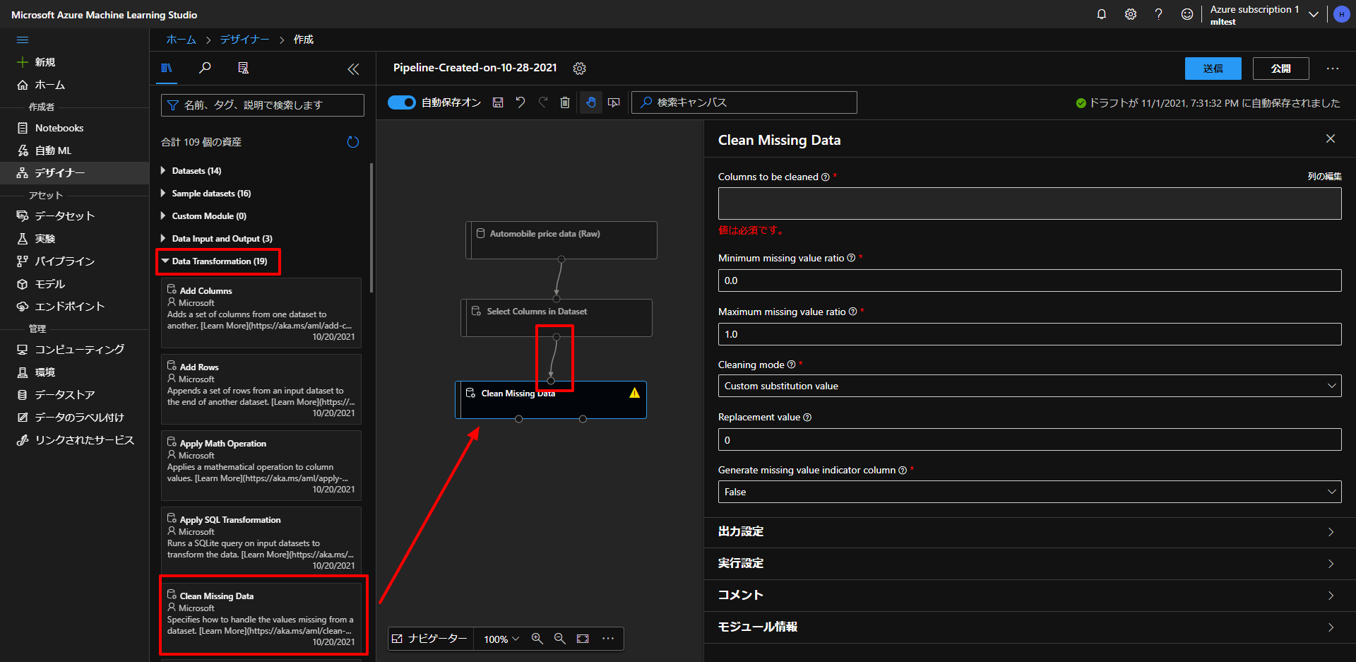Open the Cleaning mode dropdown
This screenshot has height=662, width=1356.
1029,386
